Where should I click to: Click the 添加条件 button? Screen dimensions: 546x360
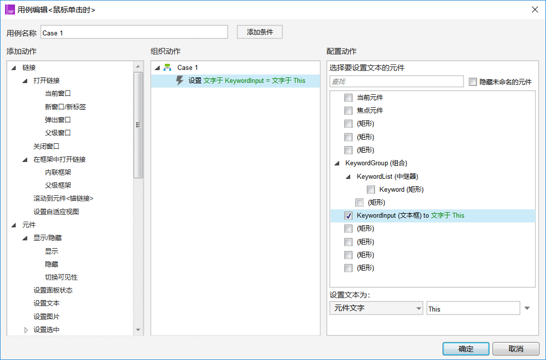tap(259, 32)
